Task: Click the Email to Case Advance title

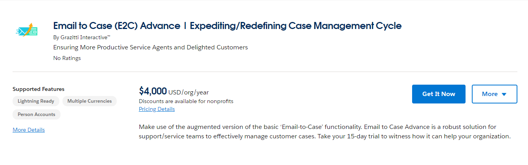Action: click(x=117, y=26)
